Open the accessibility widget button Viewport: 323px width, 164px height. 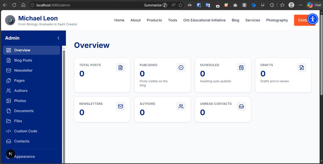click(x=313, y=19)
